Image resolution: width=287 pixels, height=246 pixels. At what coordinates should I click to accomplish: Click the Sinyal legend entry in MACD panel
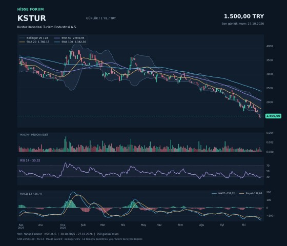click(251, 193)
